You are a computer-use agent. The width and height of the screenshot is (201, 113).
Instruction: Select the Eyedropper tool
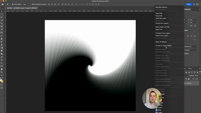click(x=2, y=30)
